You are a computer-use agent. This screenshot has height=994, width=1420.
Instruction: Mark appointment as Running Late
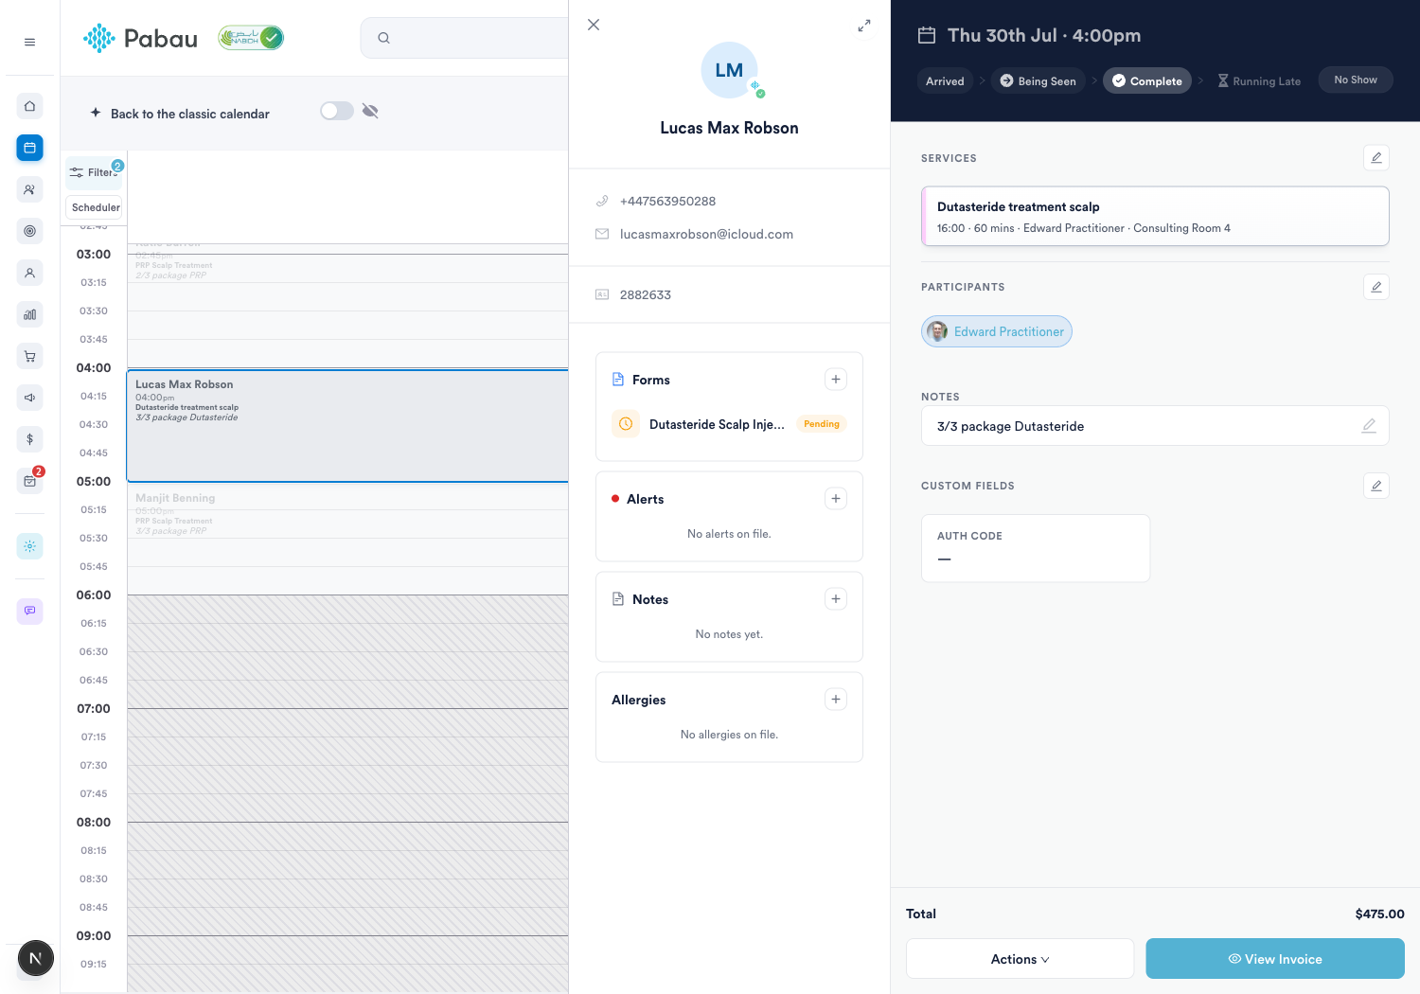[x=1259, y=81]
